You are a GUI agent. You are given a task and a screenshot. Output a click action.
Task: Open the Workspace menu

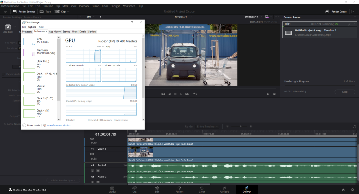coord(128,6)
